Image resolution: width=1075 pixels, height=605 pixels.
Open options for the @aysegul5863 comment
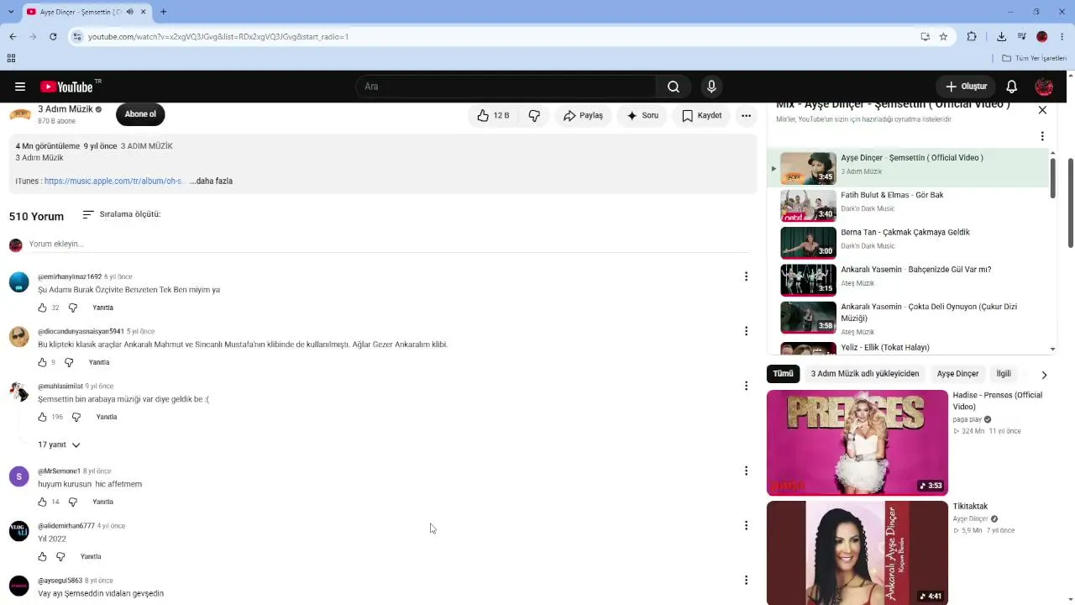[746, 580]
